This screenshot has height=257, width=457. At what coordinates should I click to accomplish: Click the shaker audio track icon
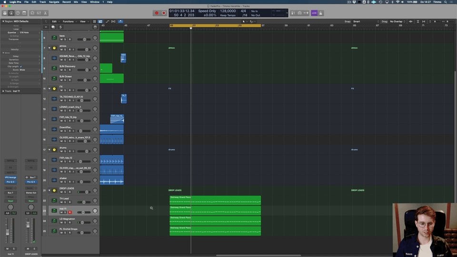coord(54,180)
